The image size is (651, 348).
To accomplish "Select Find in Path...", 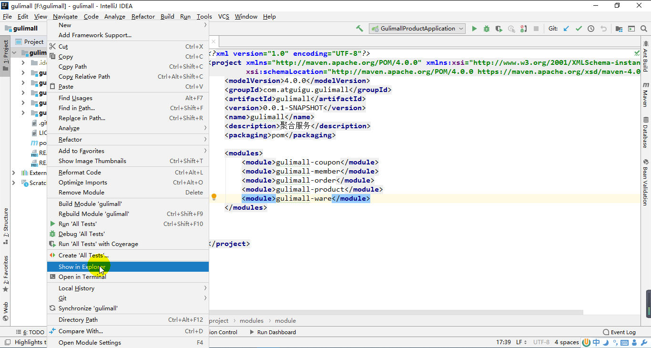I will (x=128, y=108).
